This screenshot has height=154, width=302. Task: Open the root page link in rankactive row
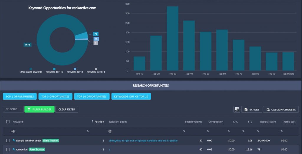point(109,149)
